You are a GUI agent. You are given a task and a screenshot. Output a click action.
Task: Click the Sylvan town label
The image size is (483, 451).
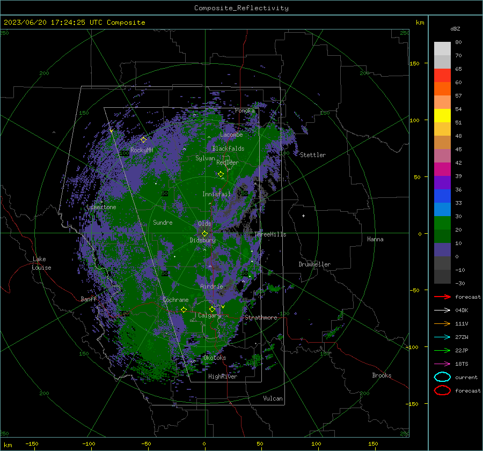[x=205, y=158]
